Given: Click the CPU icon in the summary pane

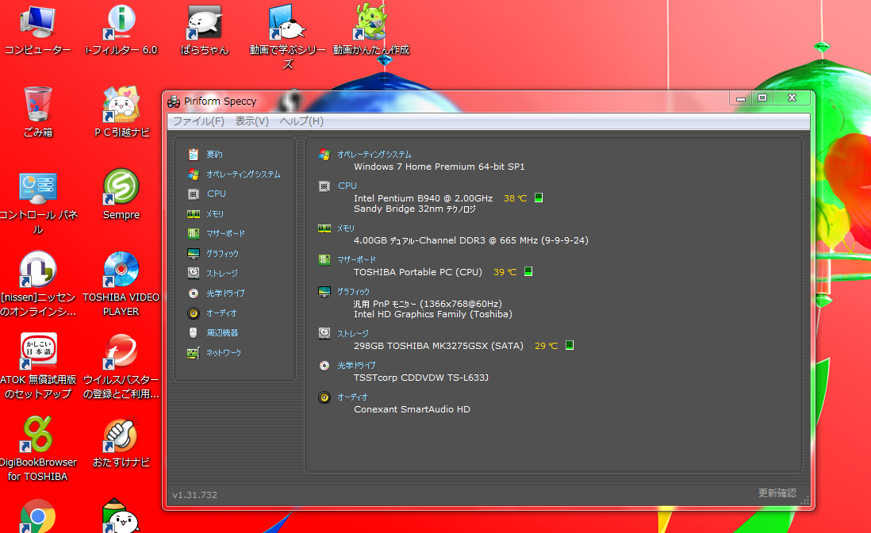Looking at the screenshot, I should click(324, 186).
